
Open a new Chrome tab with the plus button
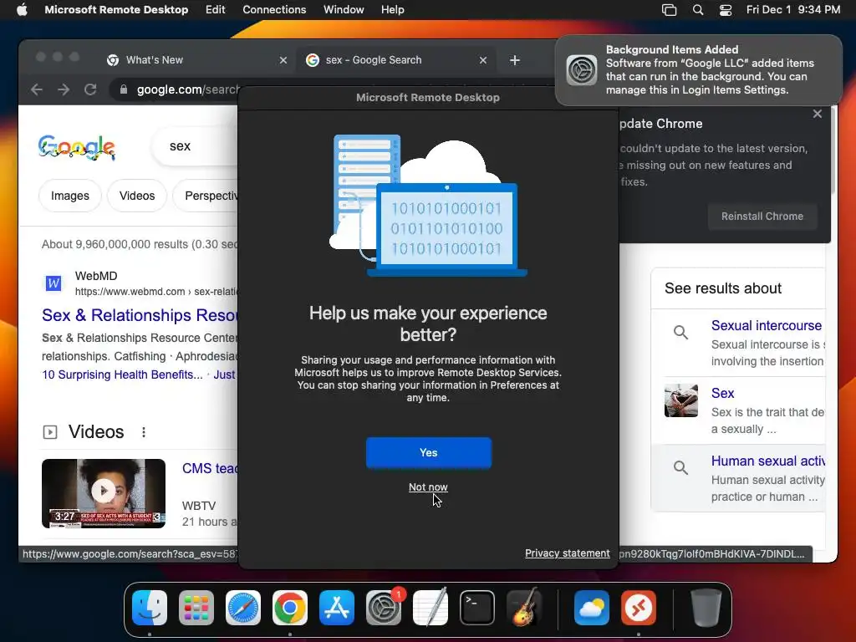pyautogui.click(x=515, y=60)
